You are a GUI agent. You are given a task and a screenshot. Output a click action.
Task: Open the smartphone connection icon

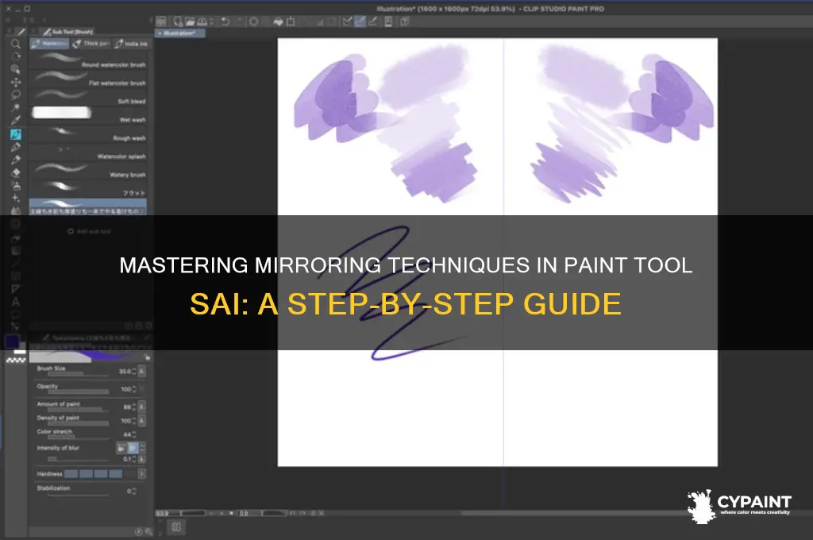388,21
